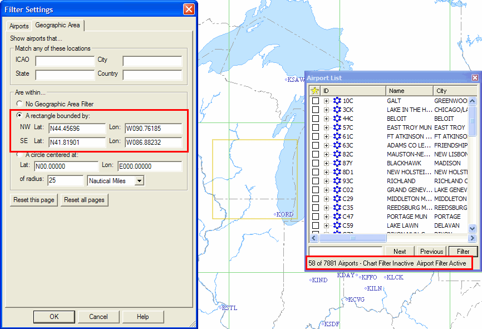Screen dimensions: 482x329
Task: Click the airport icon for 82C
Action: (337, 154)
